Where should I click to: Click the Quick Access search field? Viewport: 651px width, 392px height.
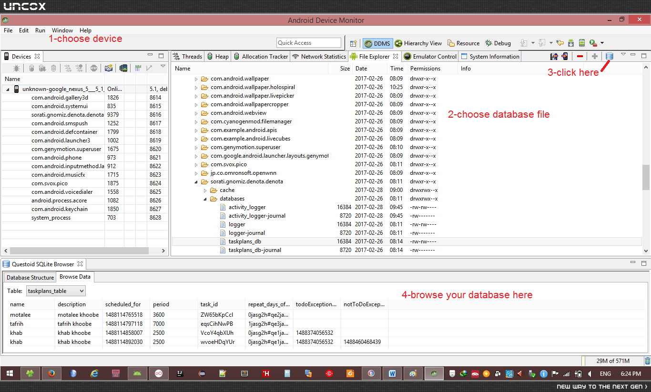pos(309,43)
